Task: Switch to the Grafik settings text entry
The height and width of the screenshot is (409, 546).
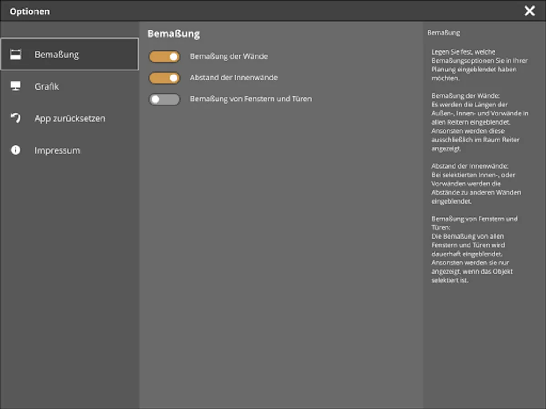Action: tap(47, 86)
